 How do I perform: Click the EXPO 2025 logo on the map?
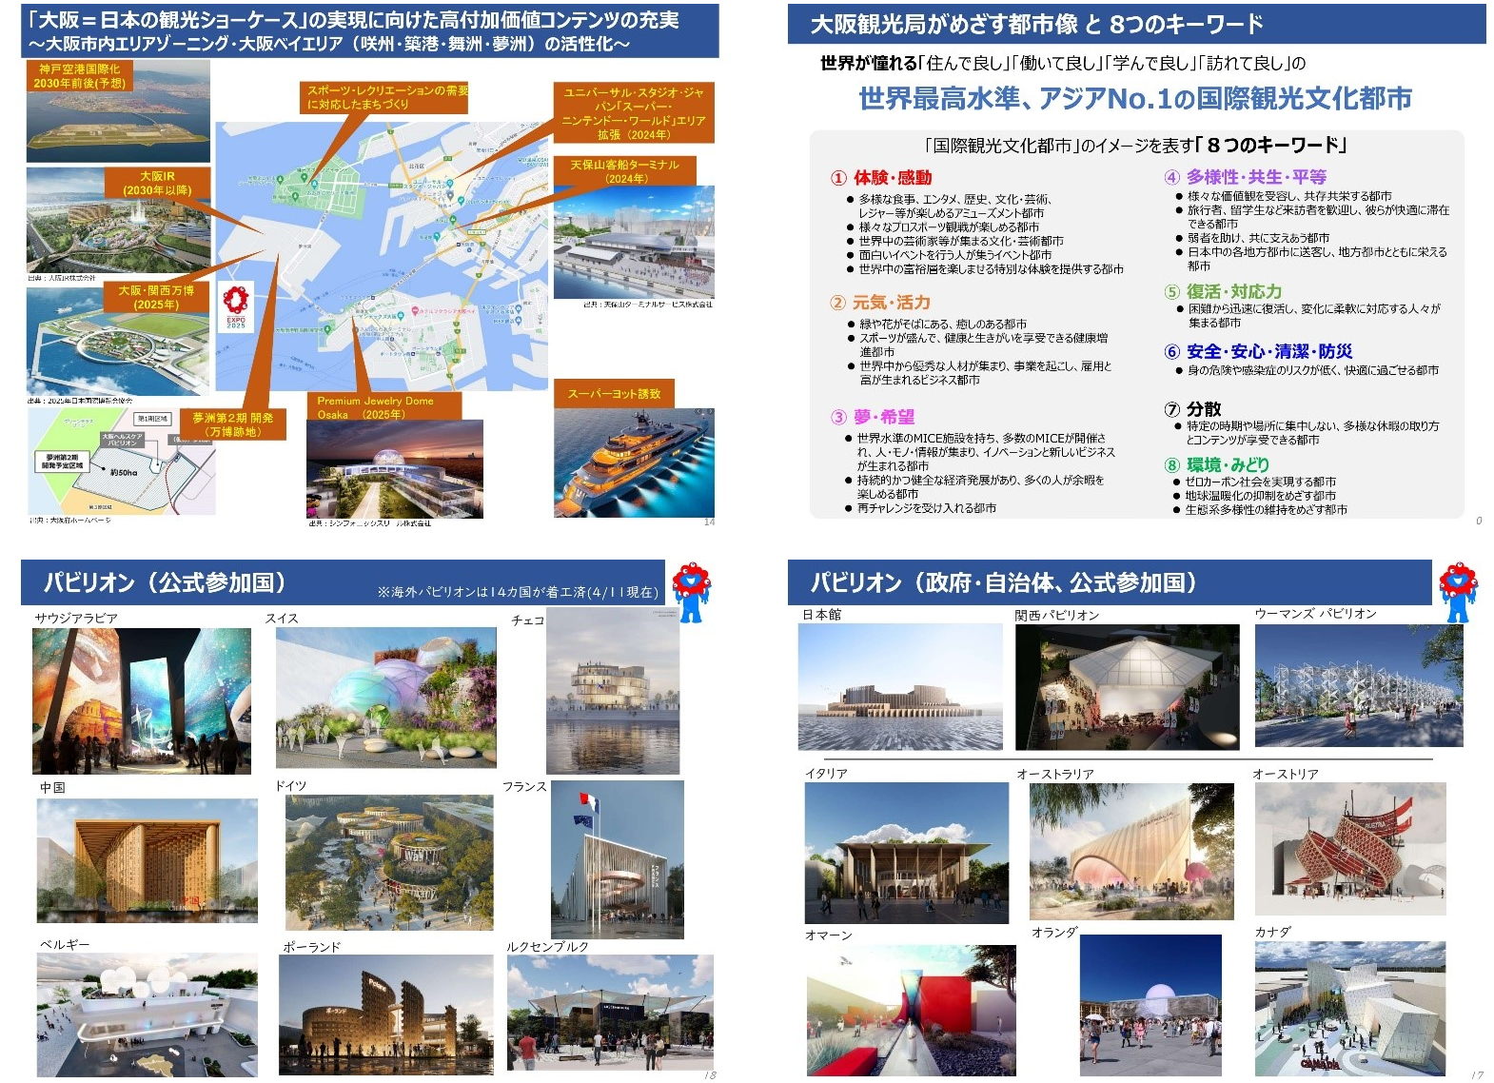(x=235, y=306)
